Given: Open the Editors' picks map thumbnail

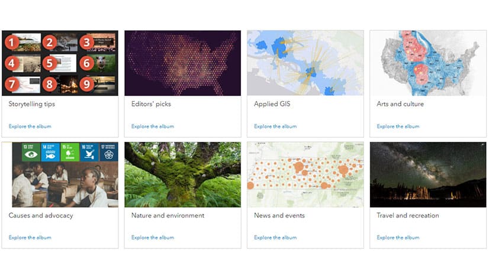Looking at the screenshot, I should tap(182, 63).
